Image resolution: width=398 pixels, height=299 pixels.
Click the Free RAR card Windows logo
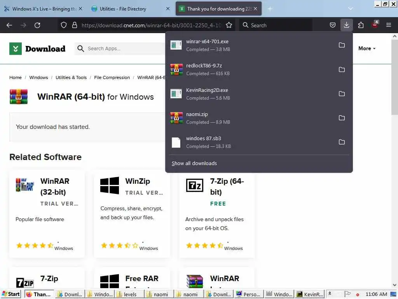point(109,281)
